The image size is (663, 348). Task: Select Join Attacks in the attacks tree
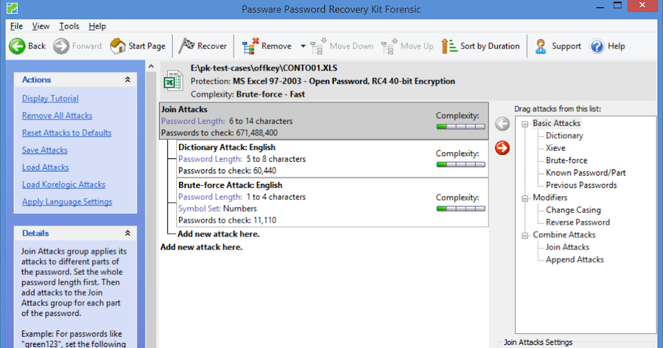pos(567,247)
